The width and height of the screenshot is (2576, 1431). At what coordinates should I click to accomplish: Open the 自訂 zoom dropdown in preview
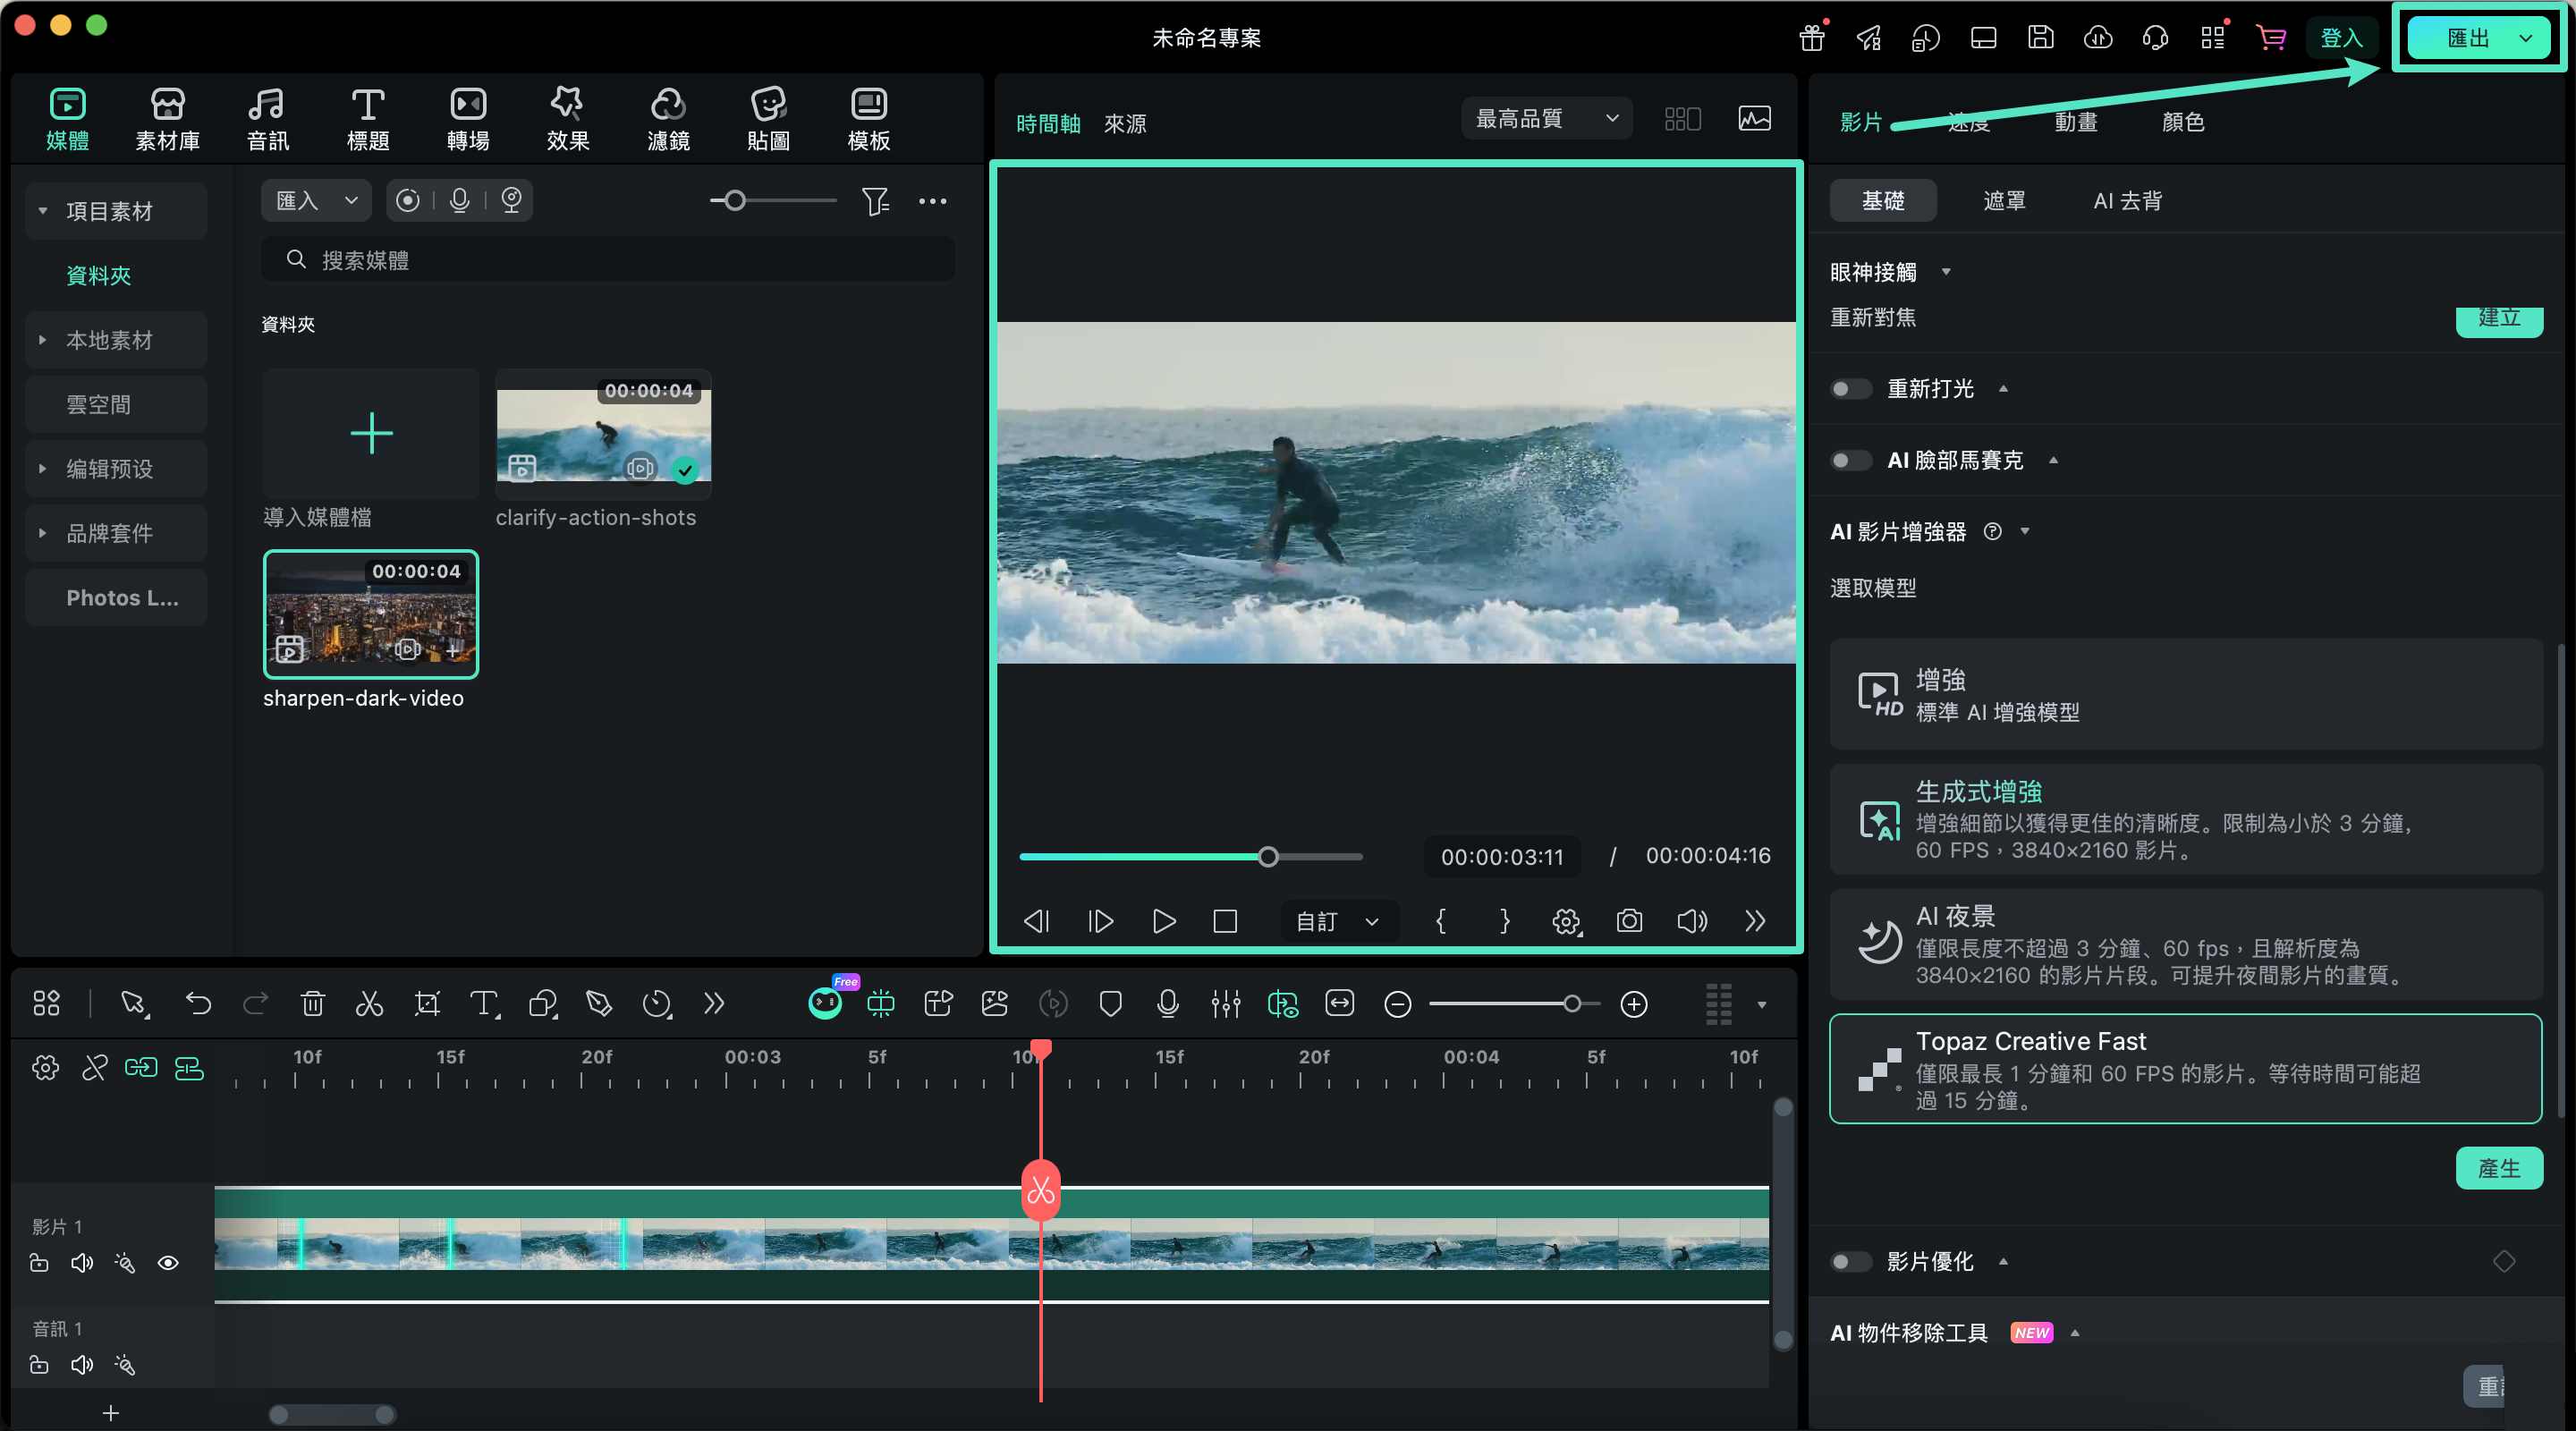coord(1339,920)
